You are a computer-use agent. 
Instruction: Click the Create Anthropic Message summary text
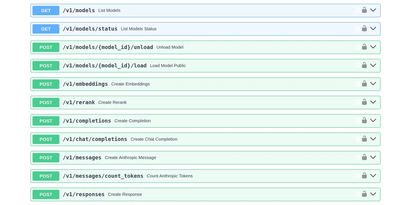pos(130,158)
